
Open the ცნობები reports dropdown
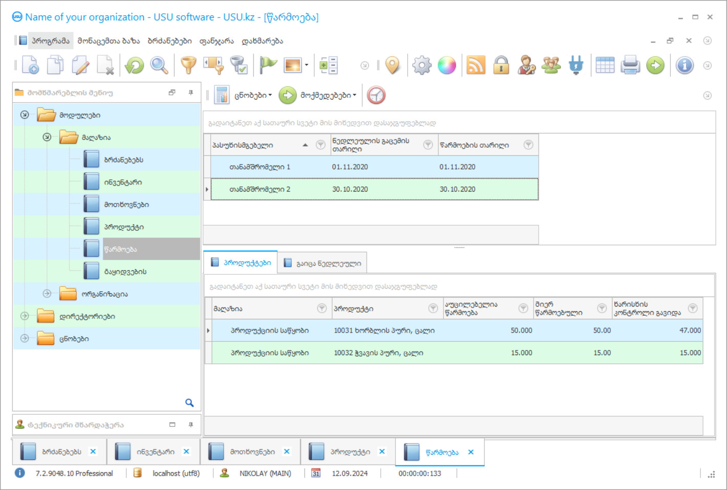244,95
